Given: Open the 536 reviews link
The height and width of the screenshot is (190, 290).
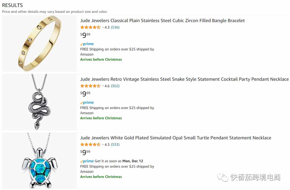Looking at the screenshot, I should coord(115,27).
